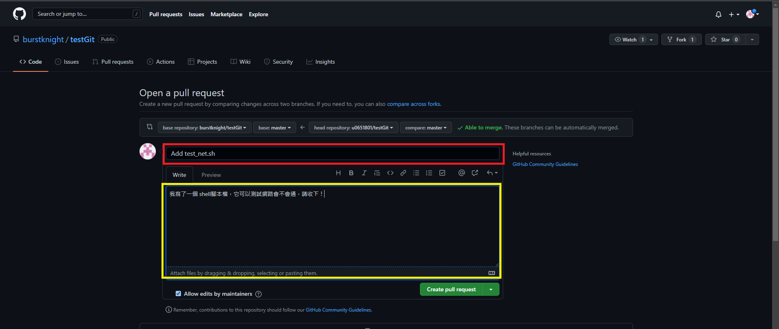Click the Able to merge status text

pyautogui.click(x=484, y=127)
